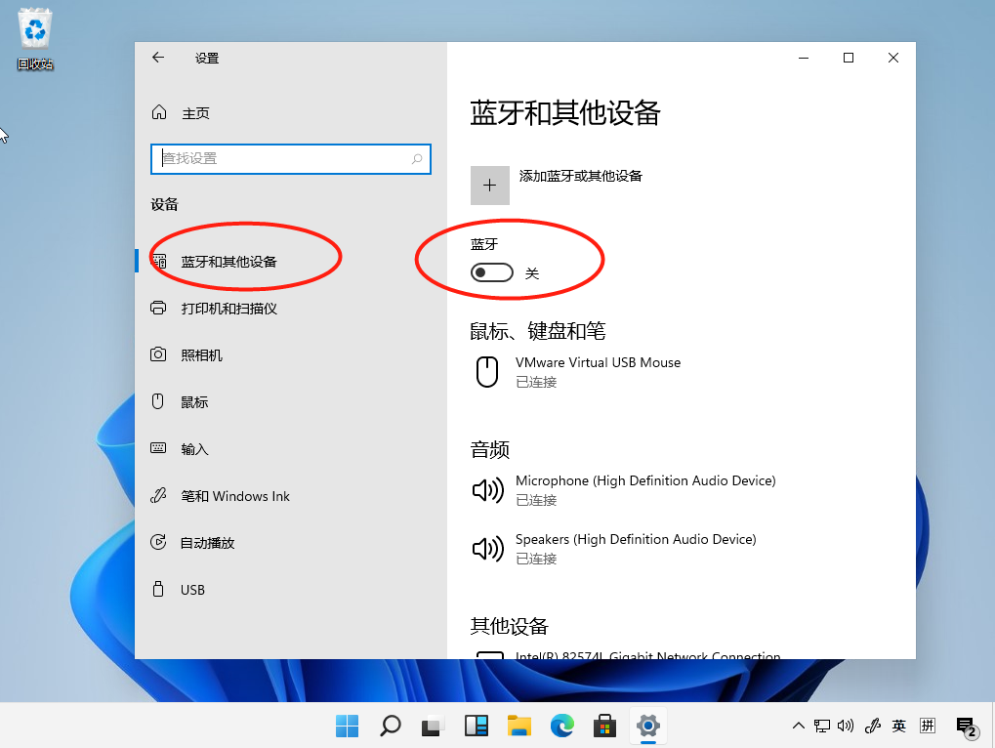Select the VMware Virtual USB Mouse device
The image size is (995, 748).
click(598, 371)
